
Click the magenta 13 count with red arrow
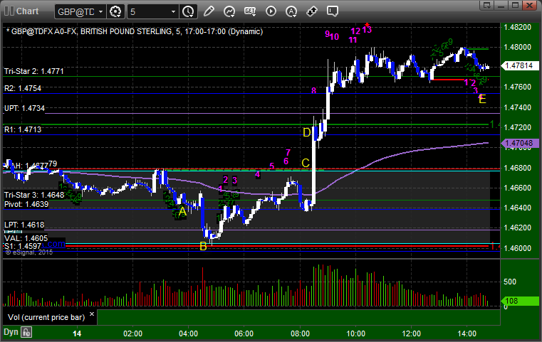367,28
